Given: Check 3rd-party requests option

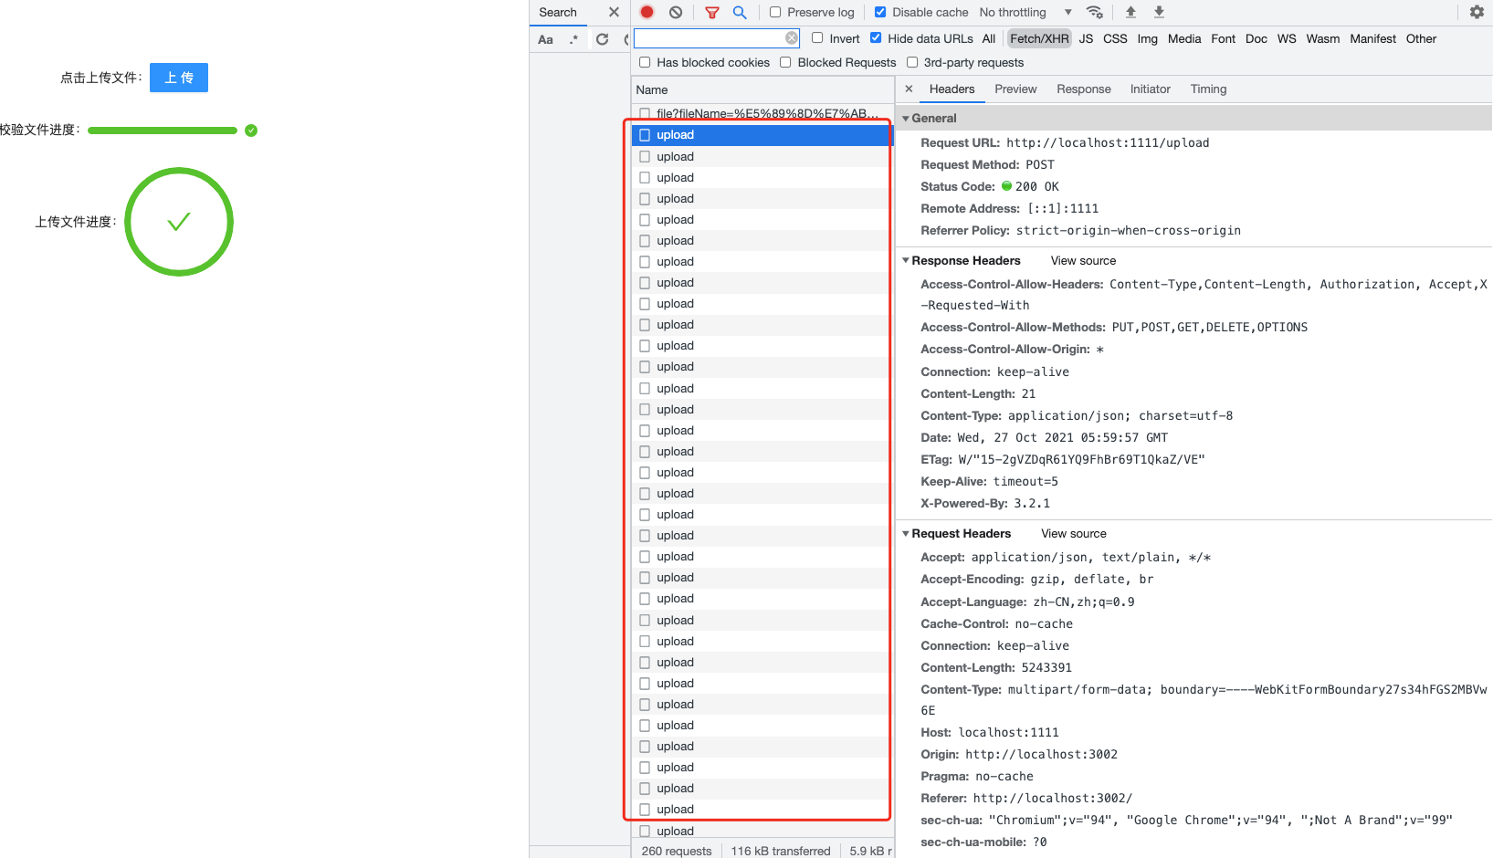Looking at the screenshot, I should [912, 62].
